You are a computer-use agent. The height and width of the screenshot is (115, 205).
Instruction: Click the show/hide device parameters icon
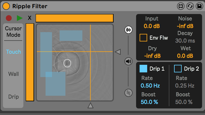181,6
